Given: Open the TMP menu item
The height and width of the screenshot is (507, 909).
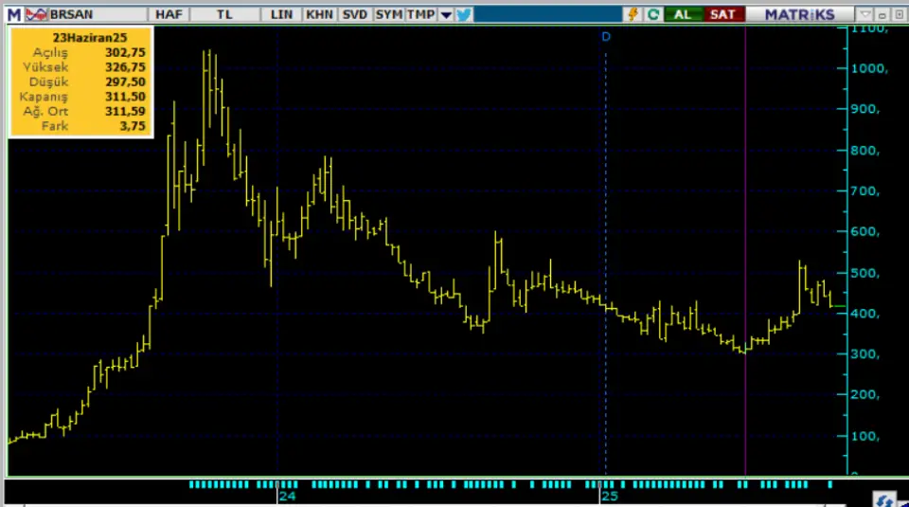Looking at the screenshot, I should click(421, 14).
